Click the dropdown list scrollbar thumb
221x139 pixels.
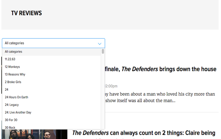[103, 51]
